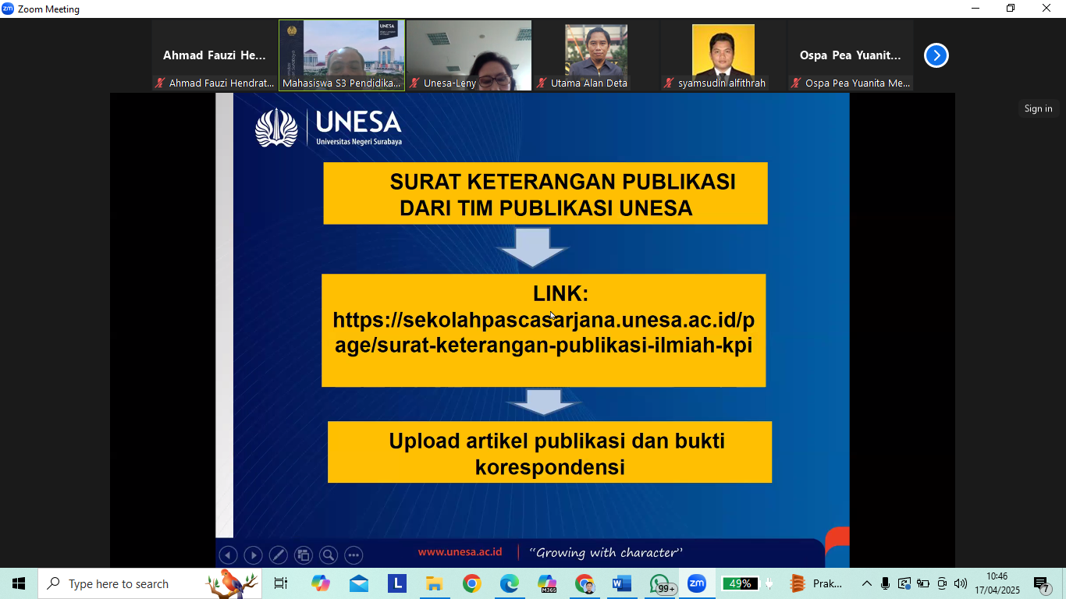The height and width of the screenshot is (599, 1066).
Task: Click the Sign in button
Action: 1037,108
